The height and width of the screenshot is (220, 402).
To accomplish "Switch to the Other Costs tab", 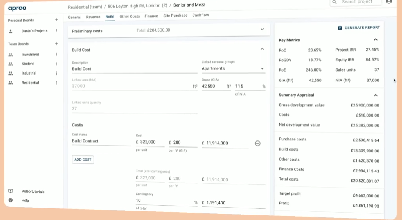I will [x=129, y=16].
